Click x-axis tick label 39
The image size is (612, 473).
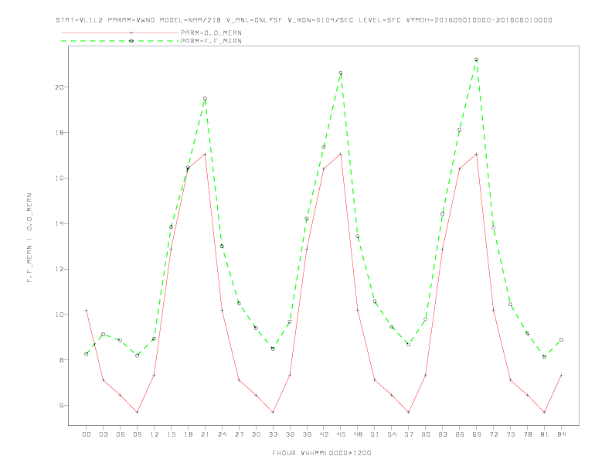point(307,434)
